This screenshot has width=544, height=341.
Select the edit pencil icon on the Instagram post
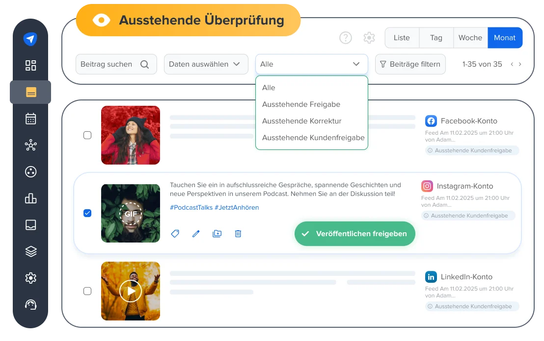click(x=196, y=234)
